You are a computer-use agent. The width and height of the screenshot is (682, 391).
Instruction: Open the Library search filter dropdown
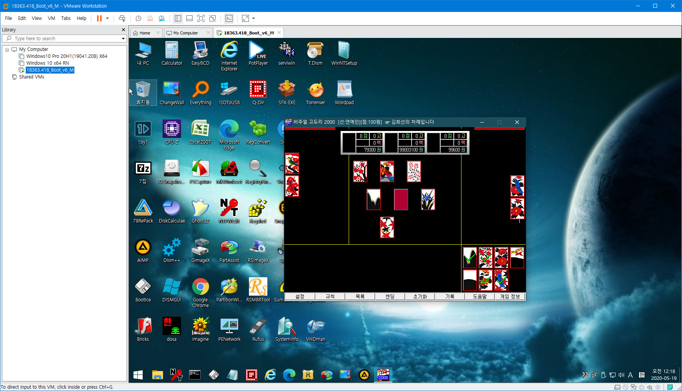(x=123, y=38)
